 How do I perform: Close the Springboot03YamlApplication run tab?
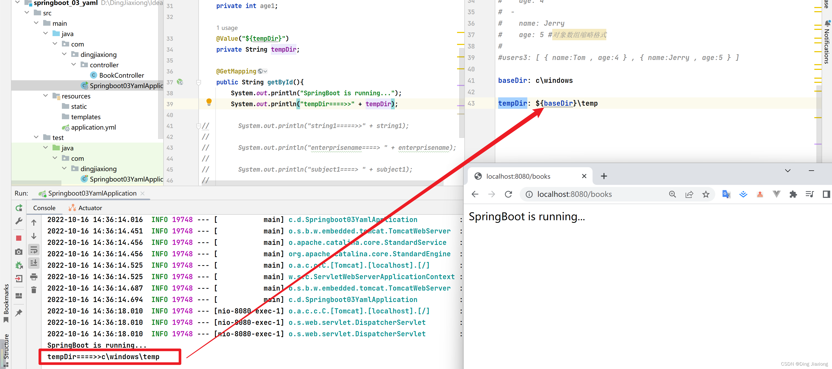coord(142,193)
